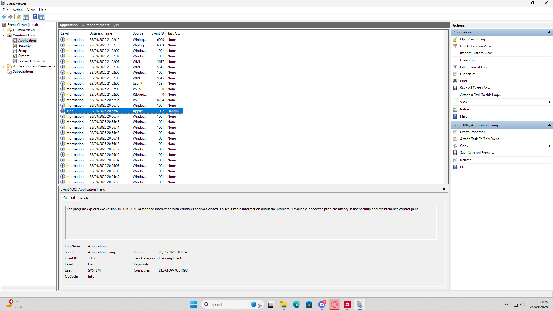
Task: Open the Help menu
Action: (x=43, y=10)
